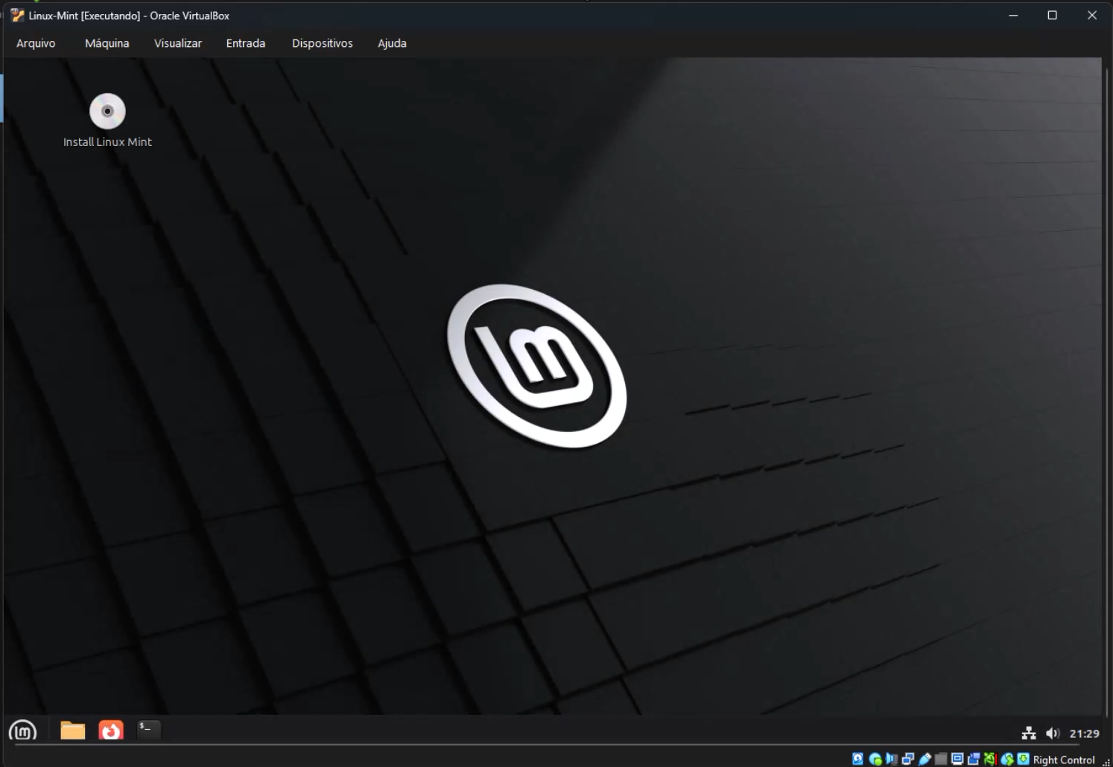Click the VirtualBox title bar app icon

click(x=17, y=16)
